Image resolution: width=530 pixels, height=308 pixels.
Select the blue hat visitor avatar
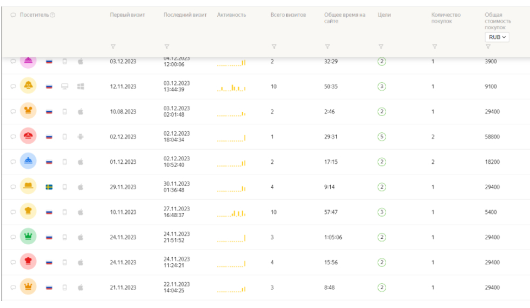28,162
